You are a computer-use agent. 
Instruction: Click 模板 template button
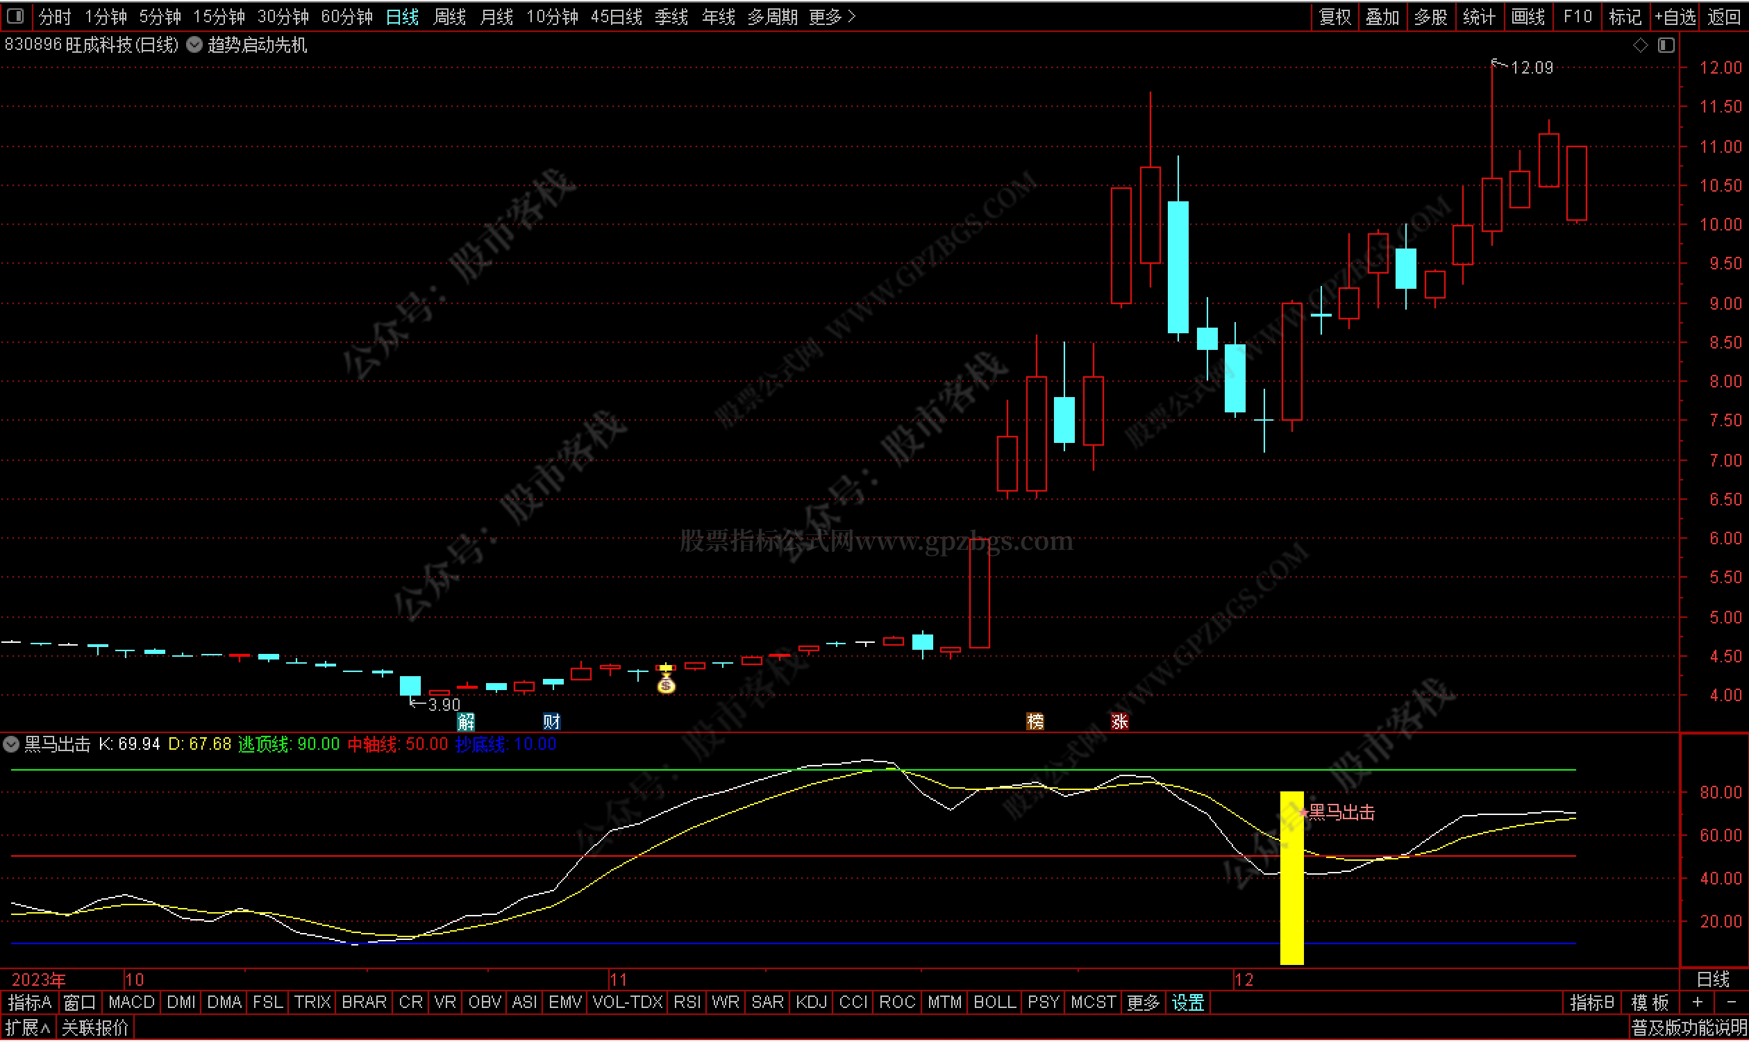(1649, 1002)
